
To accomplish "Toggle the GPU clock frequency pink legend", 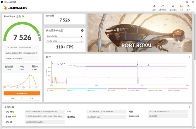I will [x=178, y=89].
